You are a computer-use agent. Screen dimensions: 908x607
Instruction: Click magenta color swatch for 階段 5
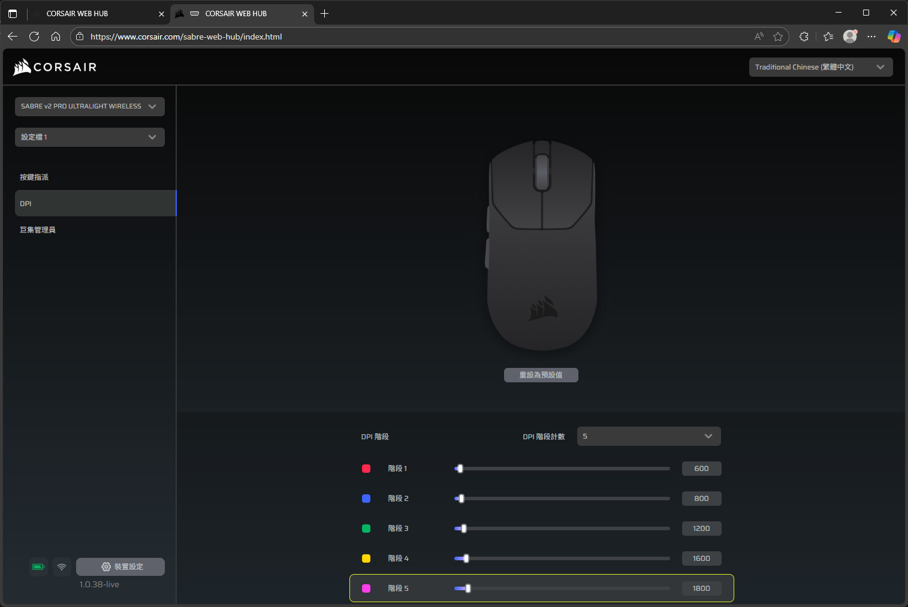(x=366, y=588)
